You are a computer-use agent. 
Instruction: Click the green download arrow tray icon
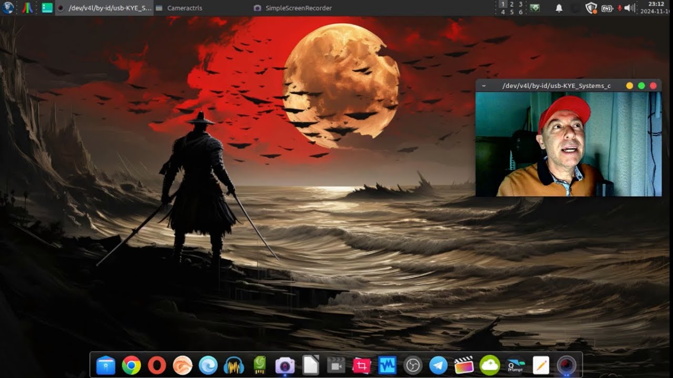[x=535, y=8]
